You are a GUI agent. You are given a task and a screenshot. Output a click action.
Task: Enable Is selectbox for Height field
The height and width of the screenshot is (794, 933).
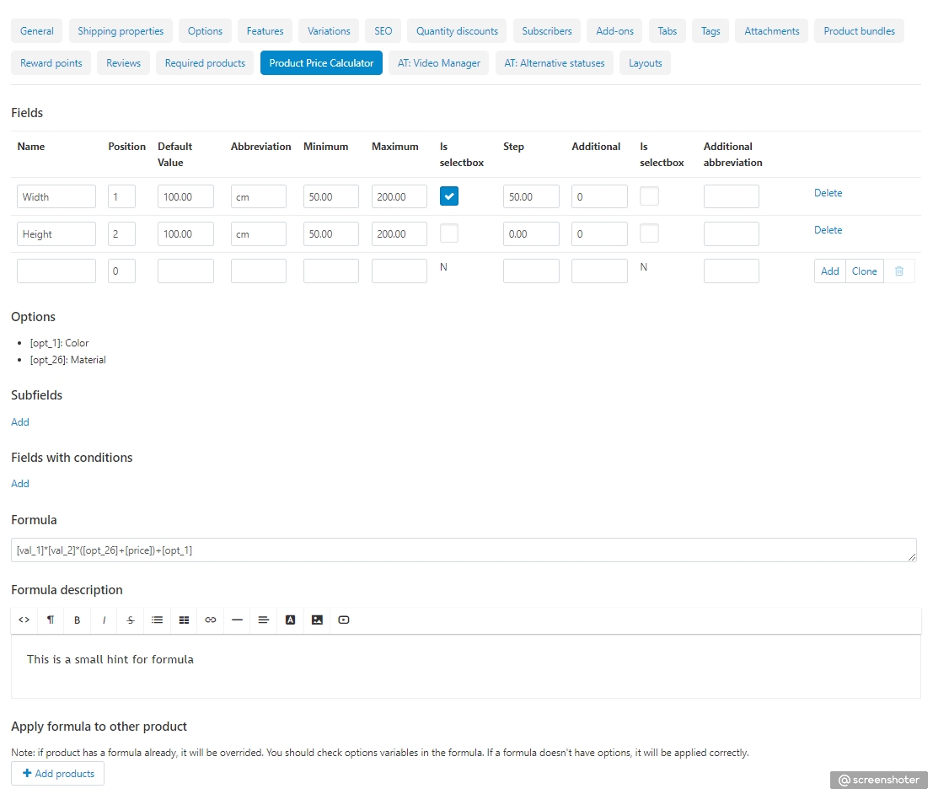tap(449, 233)
